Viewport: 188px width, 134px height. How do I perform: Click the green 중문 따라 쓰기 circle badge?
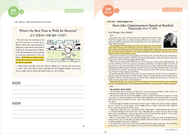click(x=13, y=12)
